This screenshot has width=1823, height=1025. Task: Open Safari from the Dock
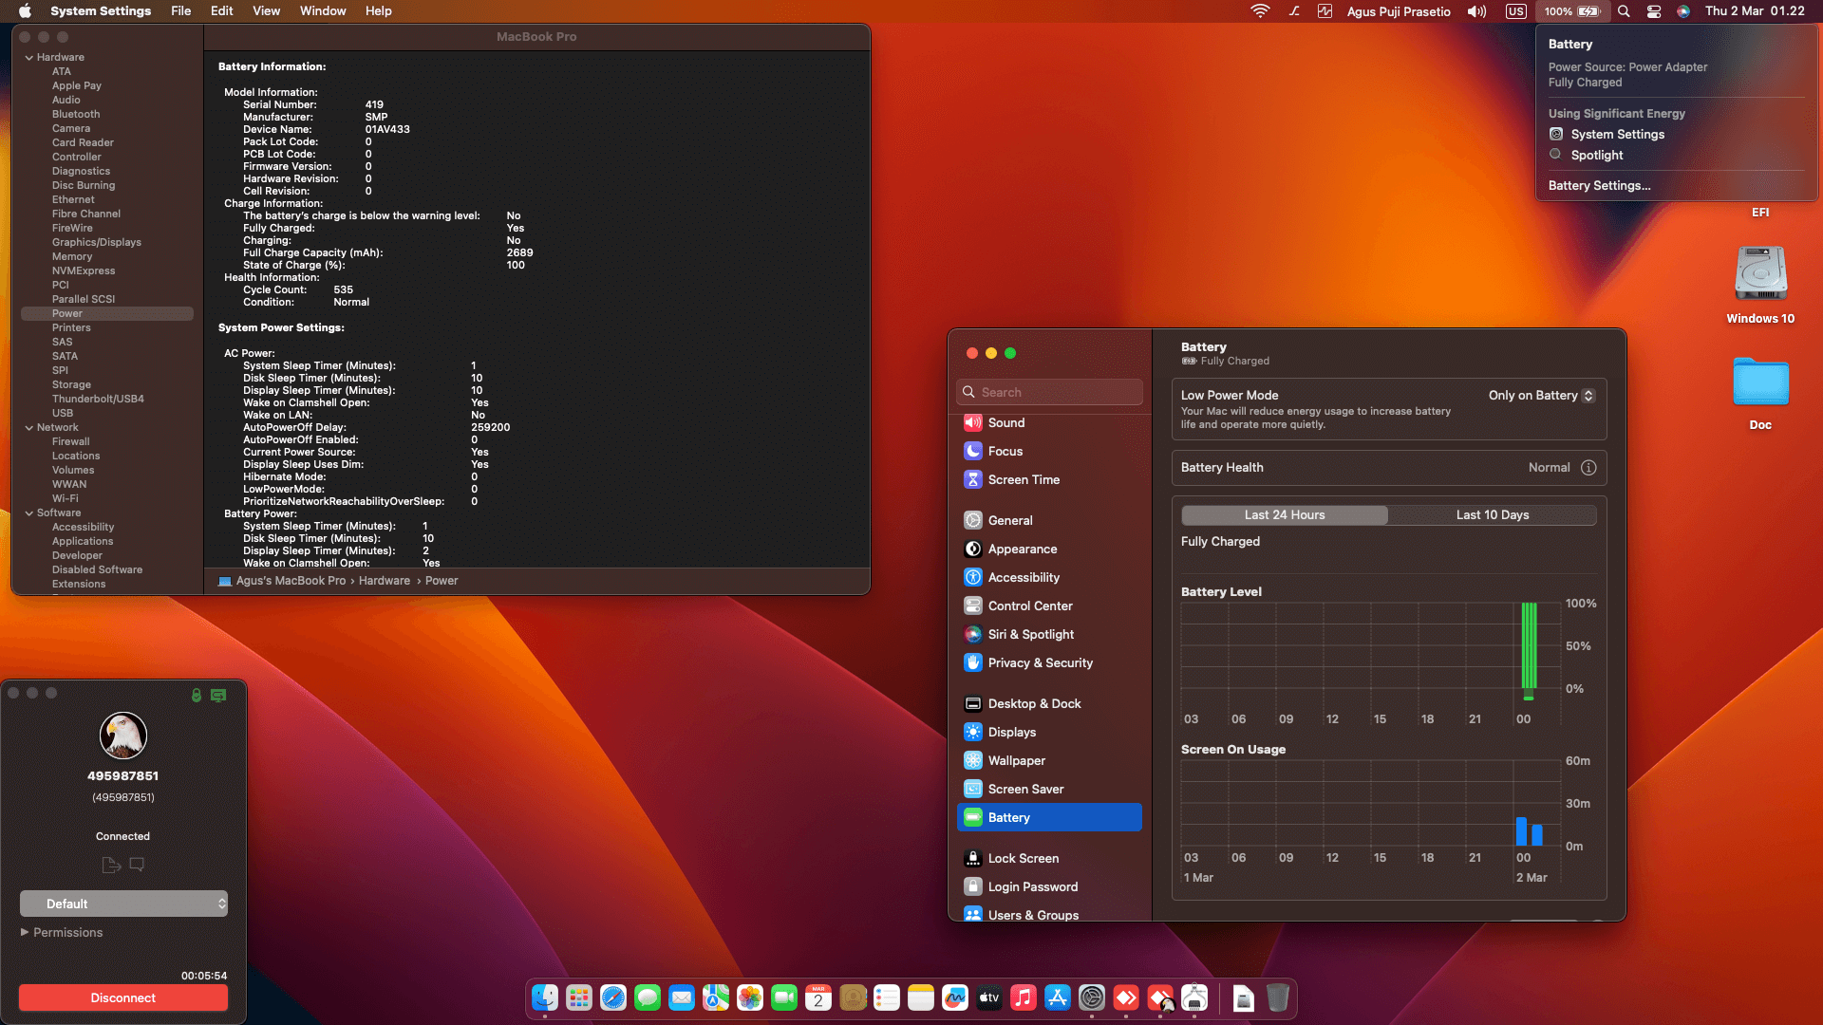613,997
